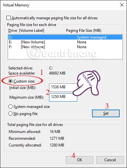Click the Paging File Size (MB) header

tap(84, 31)
